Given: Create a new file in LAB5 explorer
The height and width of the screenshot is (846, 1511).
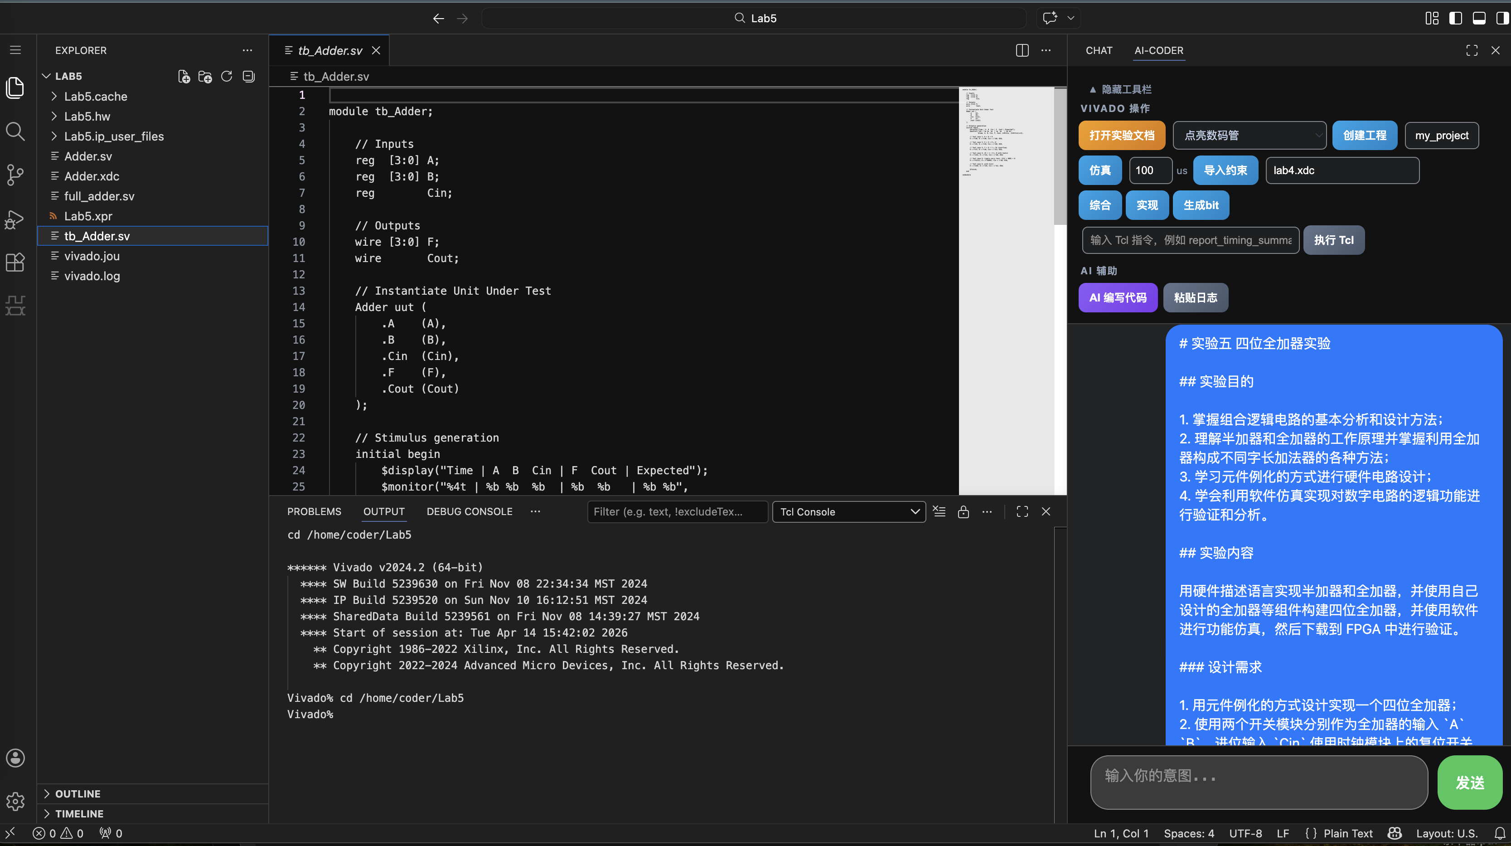Looking at the screenshot, I should coord(184,76).
